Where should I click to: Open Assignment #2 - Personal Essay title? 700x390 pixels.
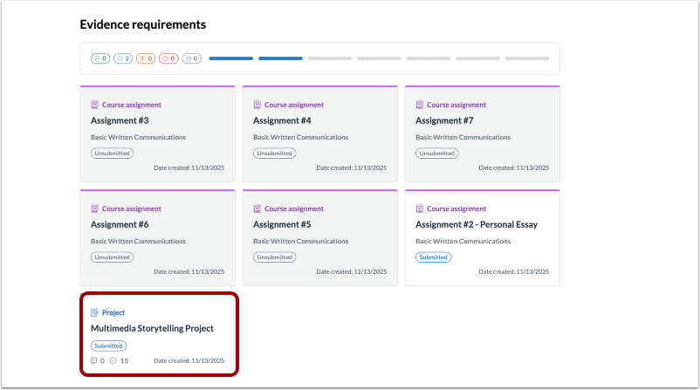coord(477,224)
